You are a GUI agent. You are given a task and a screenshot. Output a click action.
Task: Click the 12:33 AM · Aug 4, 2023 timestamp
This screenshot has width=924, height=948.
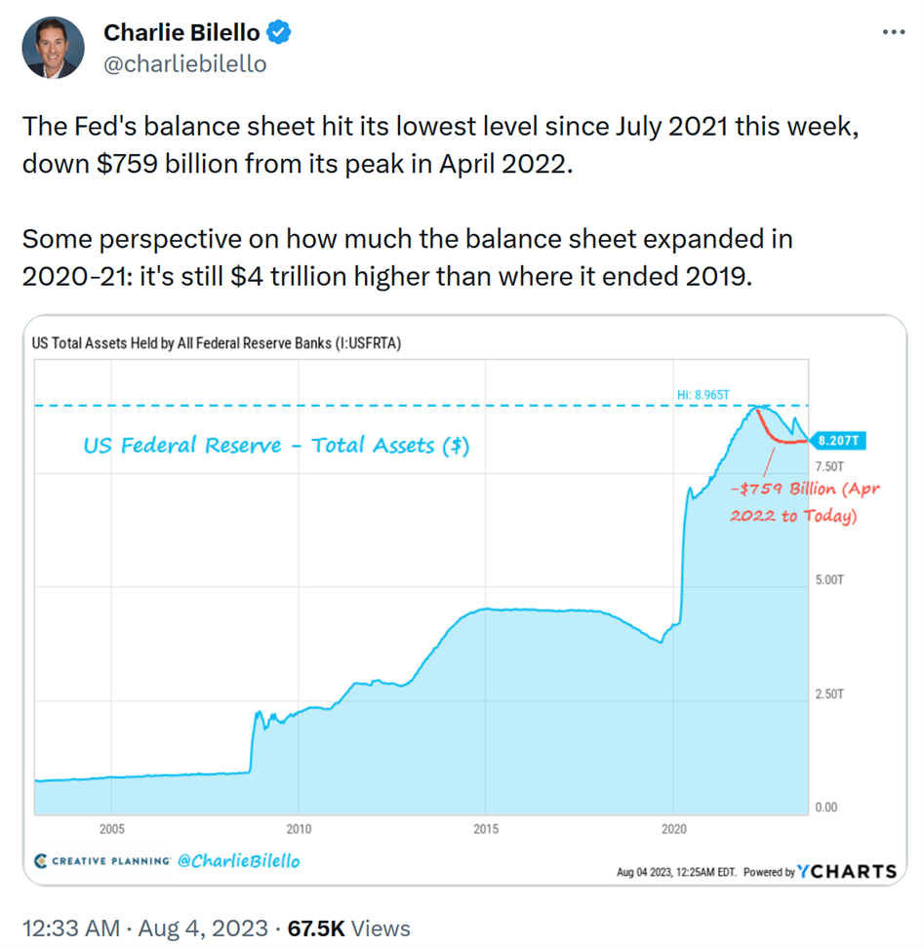142,928
